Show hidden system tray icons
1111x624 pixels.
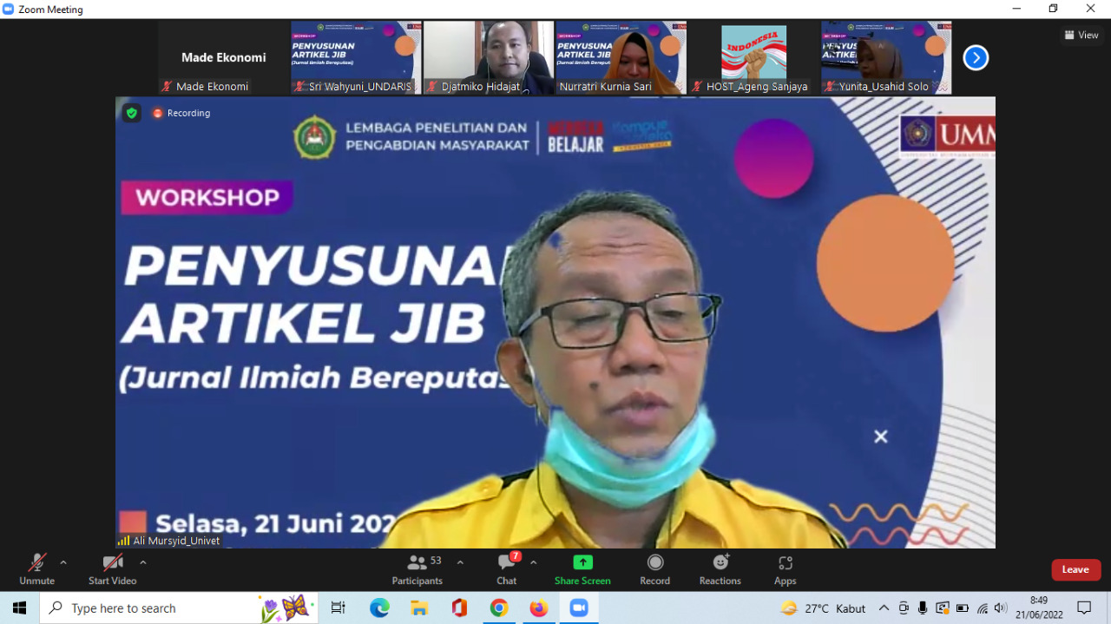tap(884, 608)
